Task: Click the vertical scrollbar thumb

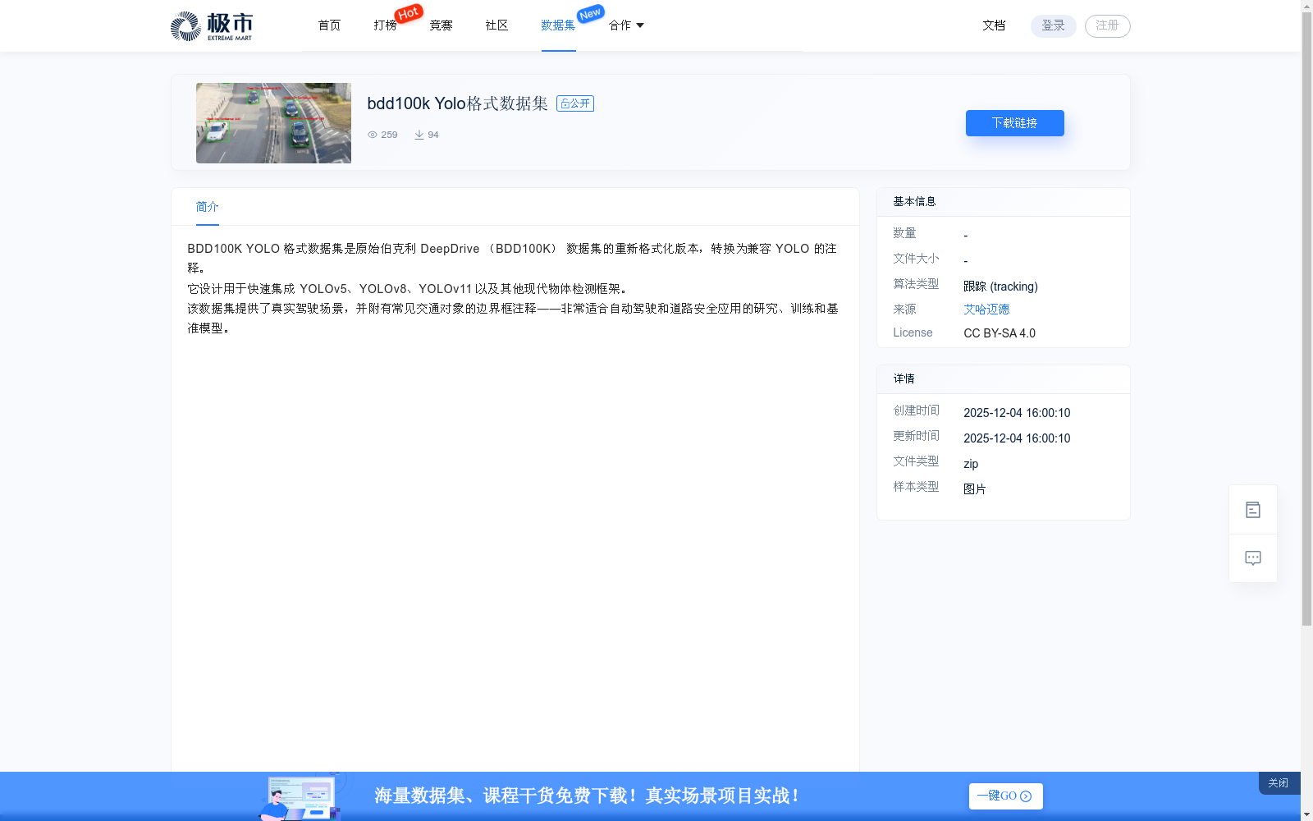Action: click(x=1306, y=319)
